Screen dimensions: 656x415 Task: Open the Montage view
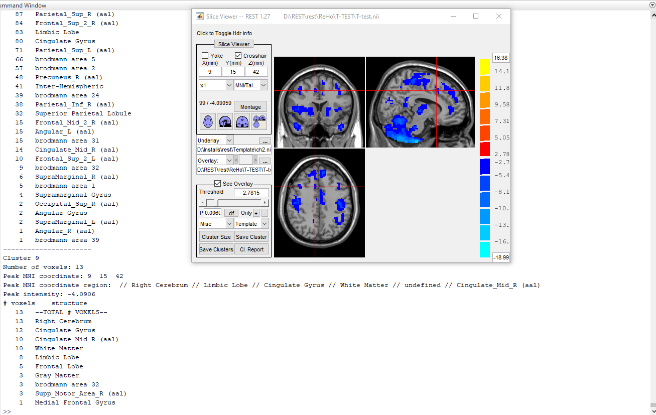pos(250,107)
